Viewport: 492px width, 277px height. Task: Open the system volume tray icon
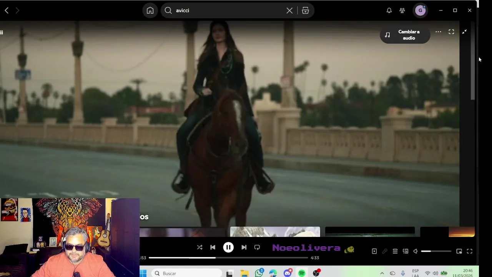[435, 274]
